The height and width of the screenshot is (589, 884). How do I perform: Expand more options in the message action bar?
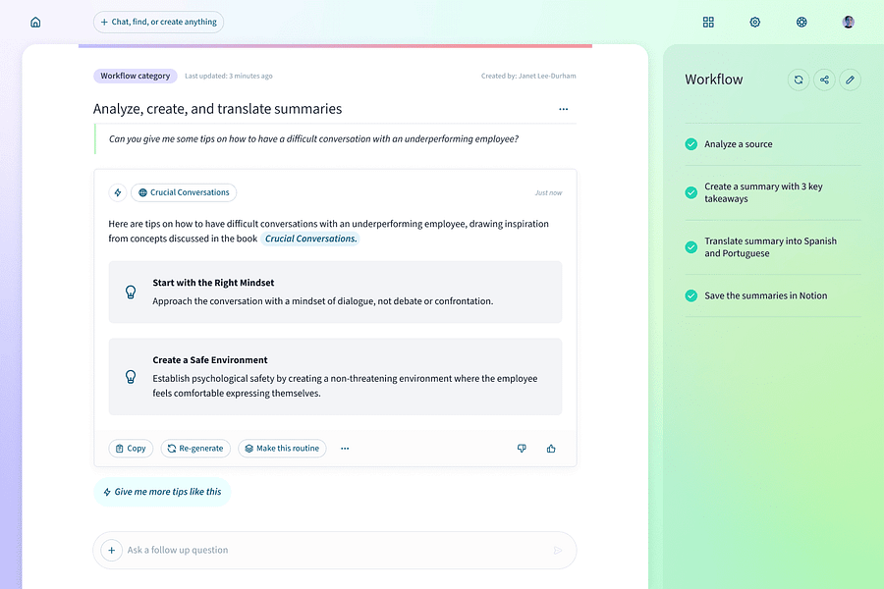tap(345, 448)
